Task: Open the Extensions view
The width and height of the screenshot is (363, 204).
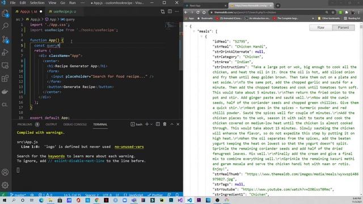Action: [x=5, y=78]
